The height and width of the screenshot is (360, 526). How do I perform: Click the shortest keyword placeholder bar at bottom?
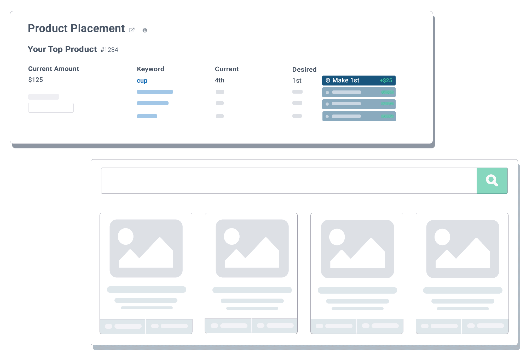(x=147, y=116)
